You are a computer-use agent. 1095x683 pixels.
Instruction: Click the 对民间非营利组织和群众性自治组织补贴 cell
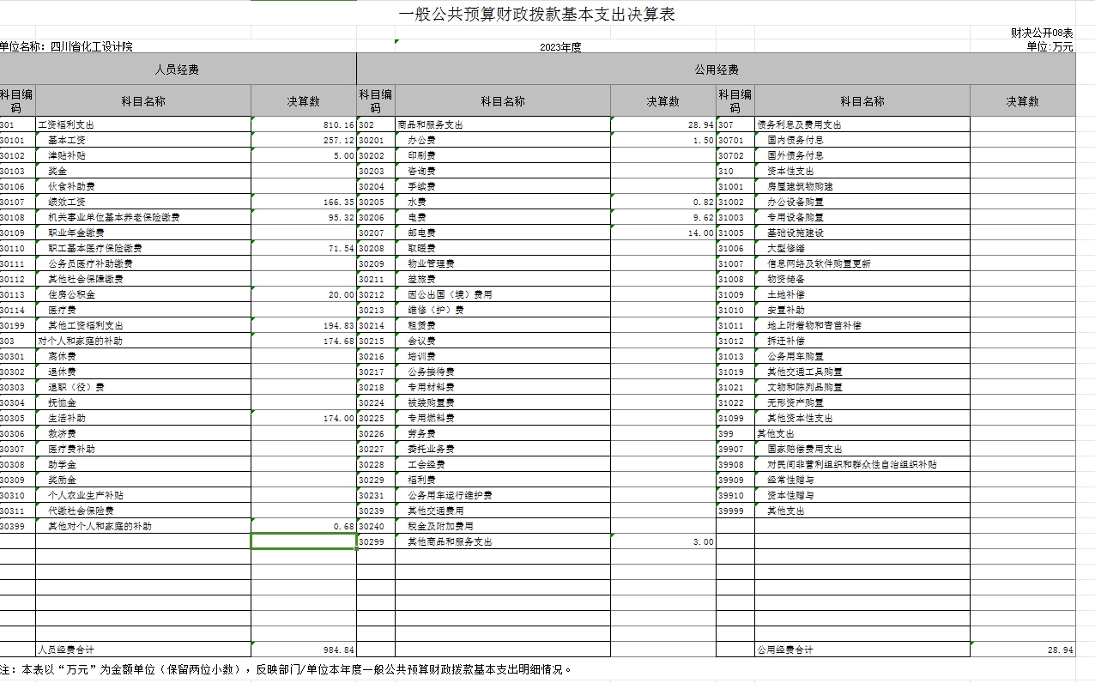click(862, 464)
